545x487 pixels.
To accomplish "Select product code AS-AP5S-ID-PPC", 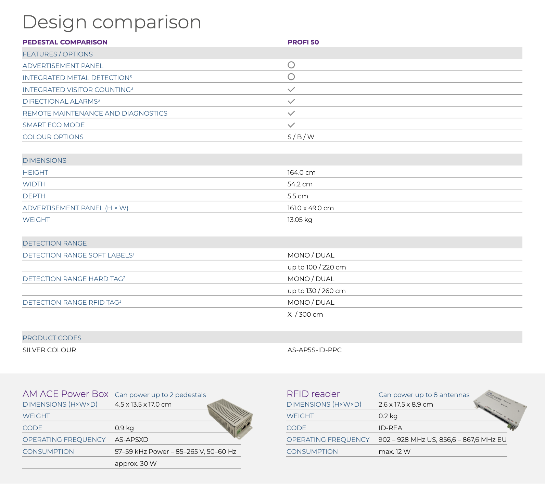I will [x=315, y=350].
